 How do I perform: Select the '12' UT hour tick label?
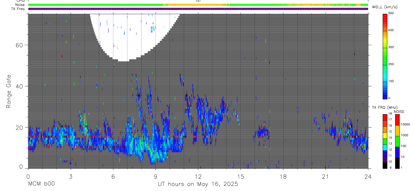pyautogui.click(x=198, y=176)
